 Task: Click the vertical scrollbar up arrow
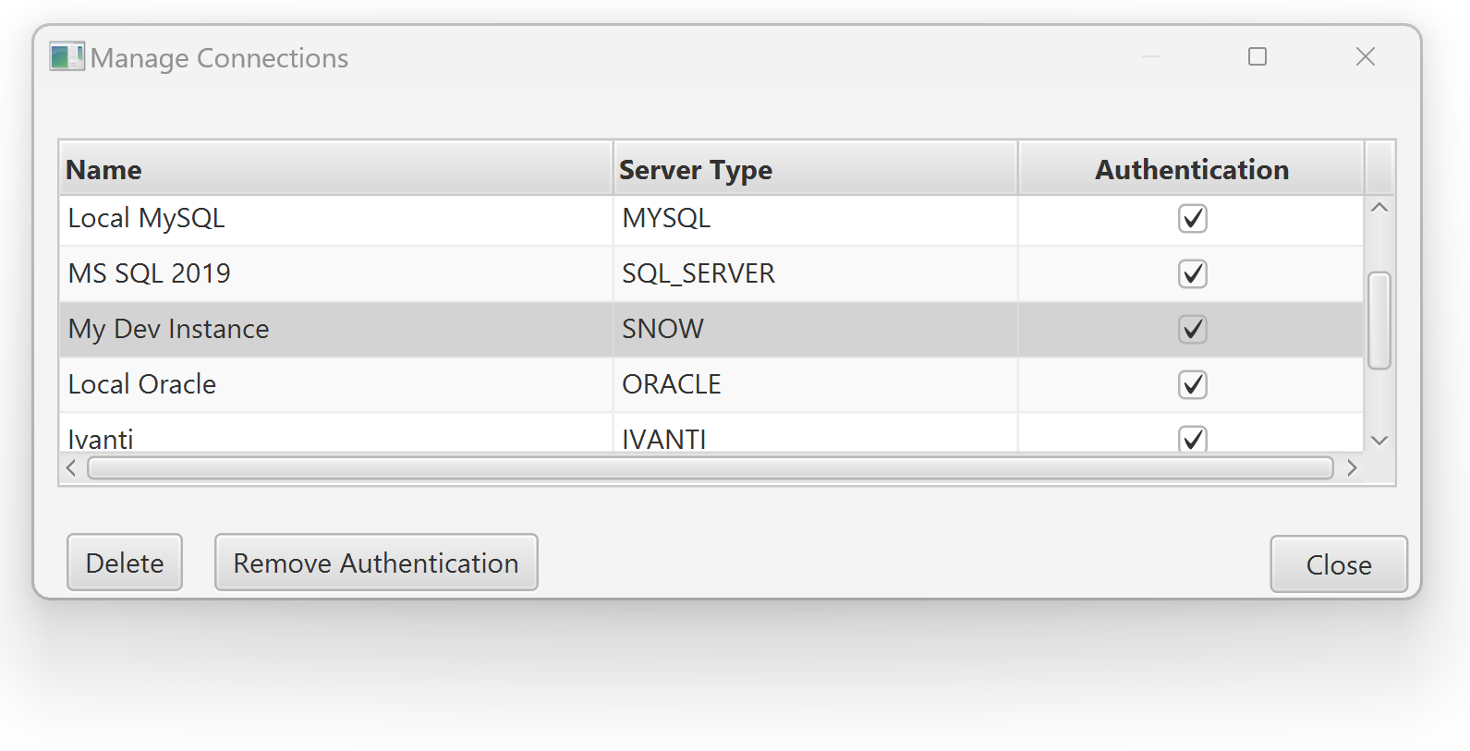tap(1379, 208)
